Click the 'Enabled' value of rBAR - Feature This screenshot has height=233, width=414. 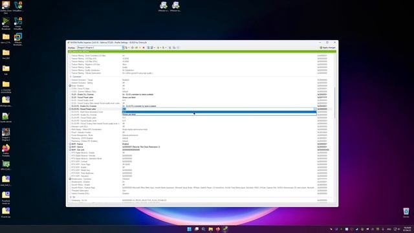(x=125, y=144)
